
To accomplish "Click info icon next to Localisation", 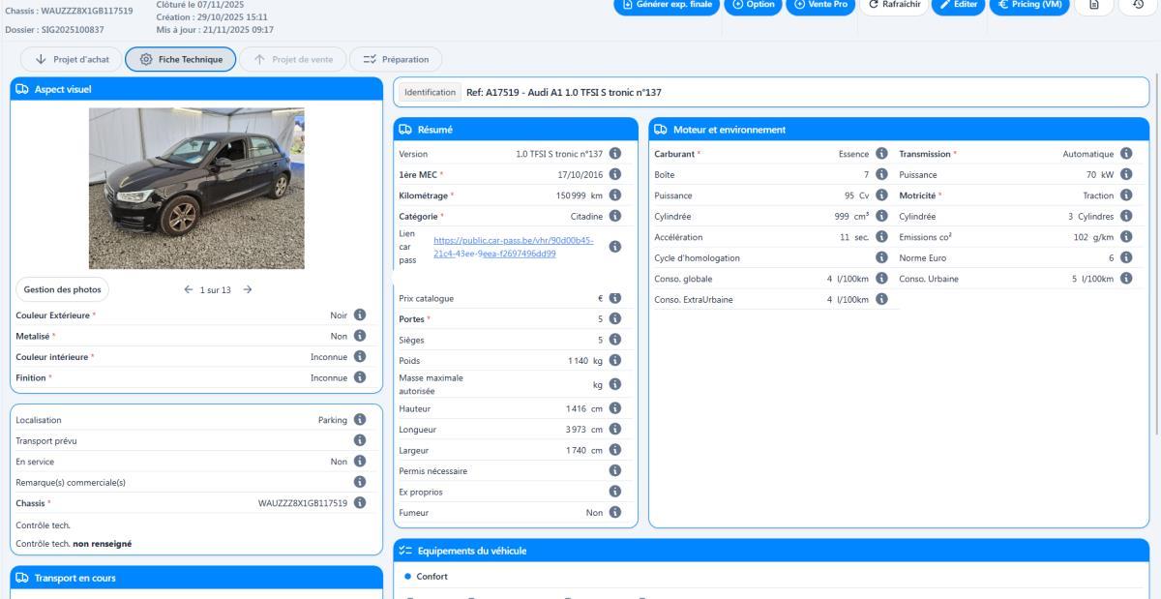I will pos(360,420).
